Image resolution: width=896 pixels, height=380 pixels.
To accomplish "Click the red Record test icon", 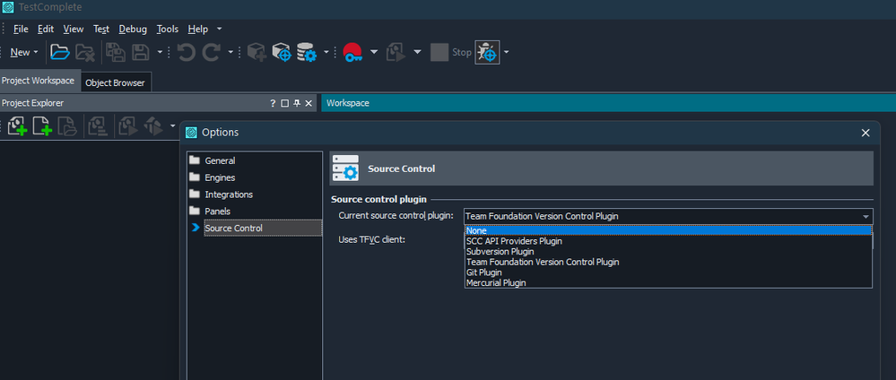I will [352, 52].
